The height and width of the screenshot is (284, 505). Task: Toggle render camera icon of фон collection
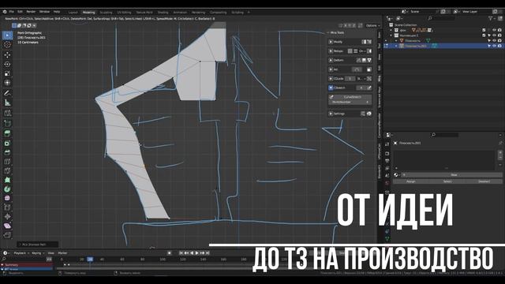pyautogui.click(x=499, y=30)
